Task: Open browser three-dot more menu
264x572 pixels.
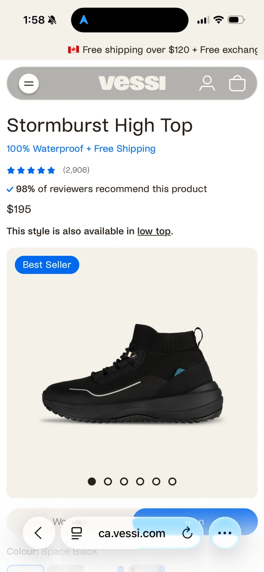Action: (x=225, y=533)
